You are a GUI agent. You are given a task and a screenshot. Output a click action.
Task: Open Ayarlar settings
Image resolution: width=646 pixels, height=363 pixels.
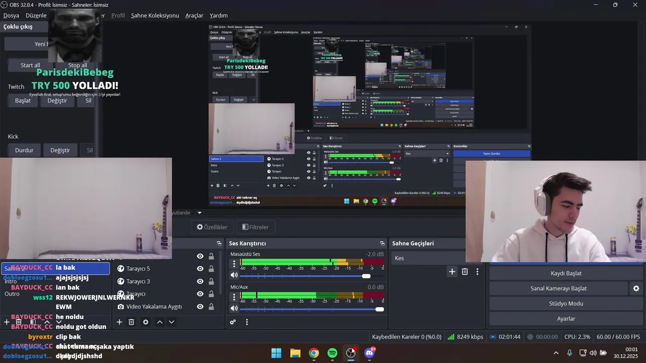click(x=566, y=319)
